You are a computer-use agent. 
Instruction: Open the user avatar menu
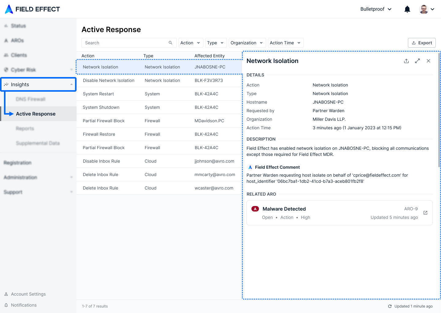pos(427,9)
